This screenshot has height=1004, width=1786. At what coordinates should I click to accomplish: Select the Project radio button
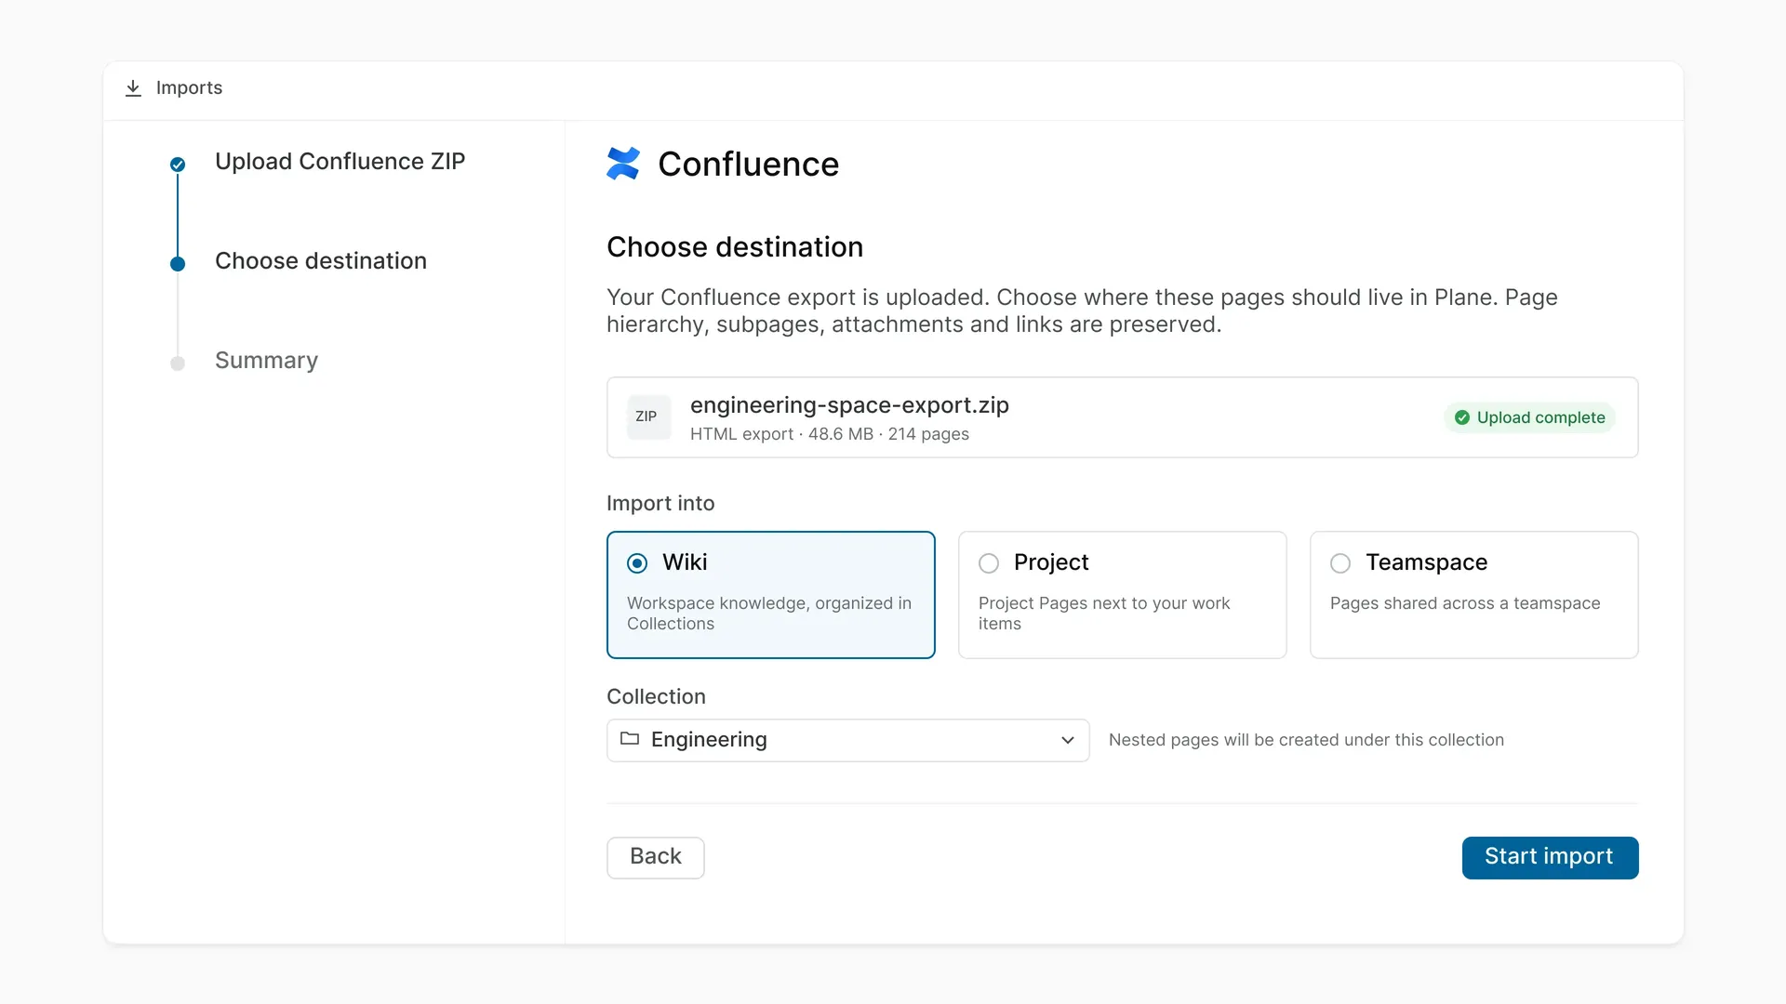[x=989, y=563]
